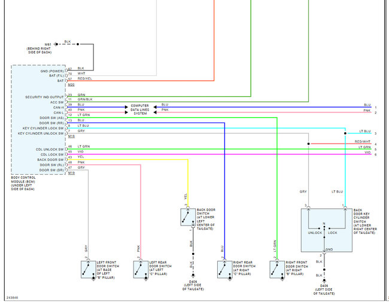
Task: Click the DOOR SW (DR) pin label
Action: (x=51, y=170)
